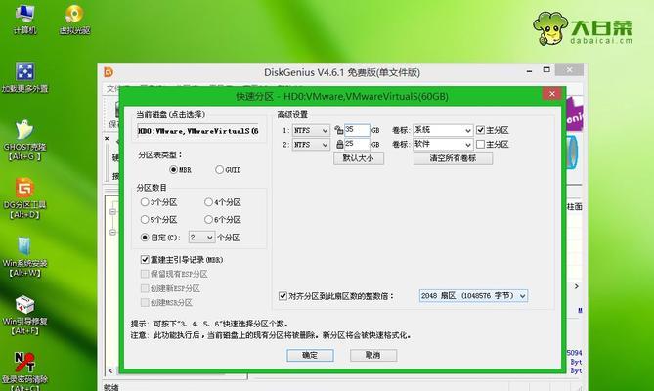Maximize the DiskGenius main window
This screenshot has width=654, height=391.
(546, 69)
